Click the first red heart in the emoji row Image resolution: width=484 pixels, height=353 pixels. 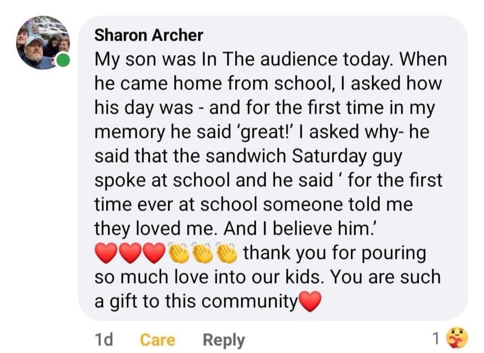(106, 253)
